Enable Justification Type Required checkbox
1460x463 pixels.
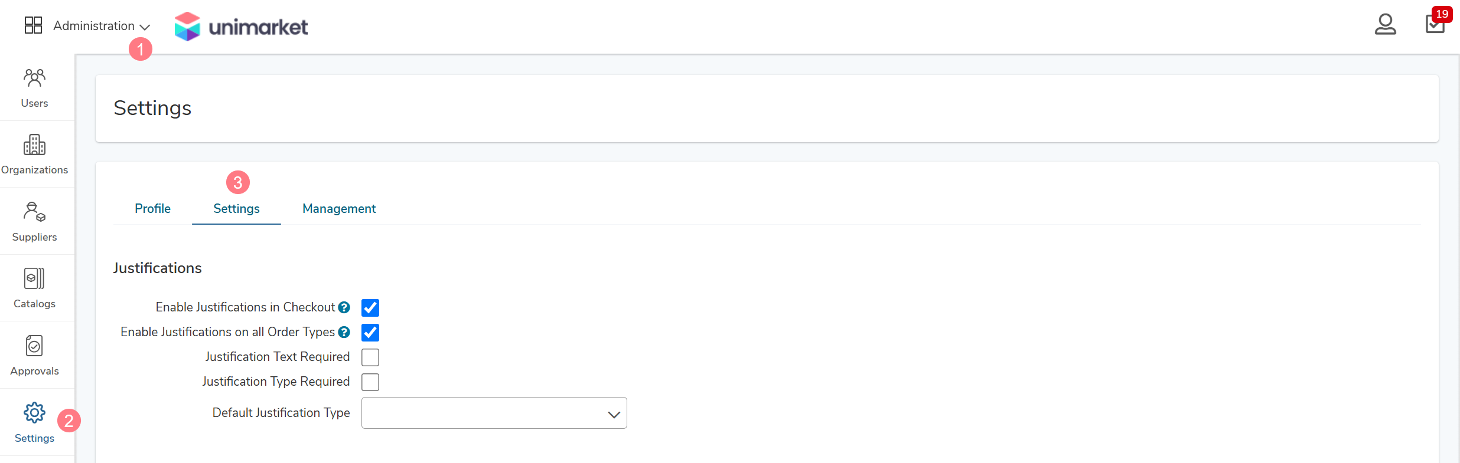click(370, 382)
